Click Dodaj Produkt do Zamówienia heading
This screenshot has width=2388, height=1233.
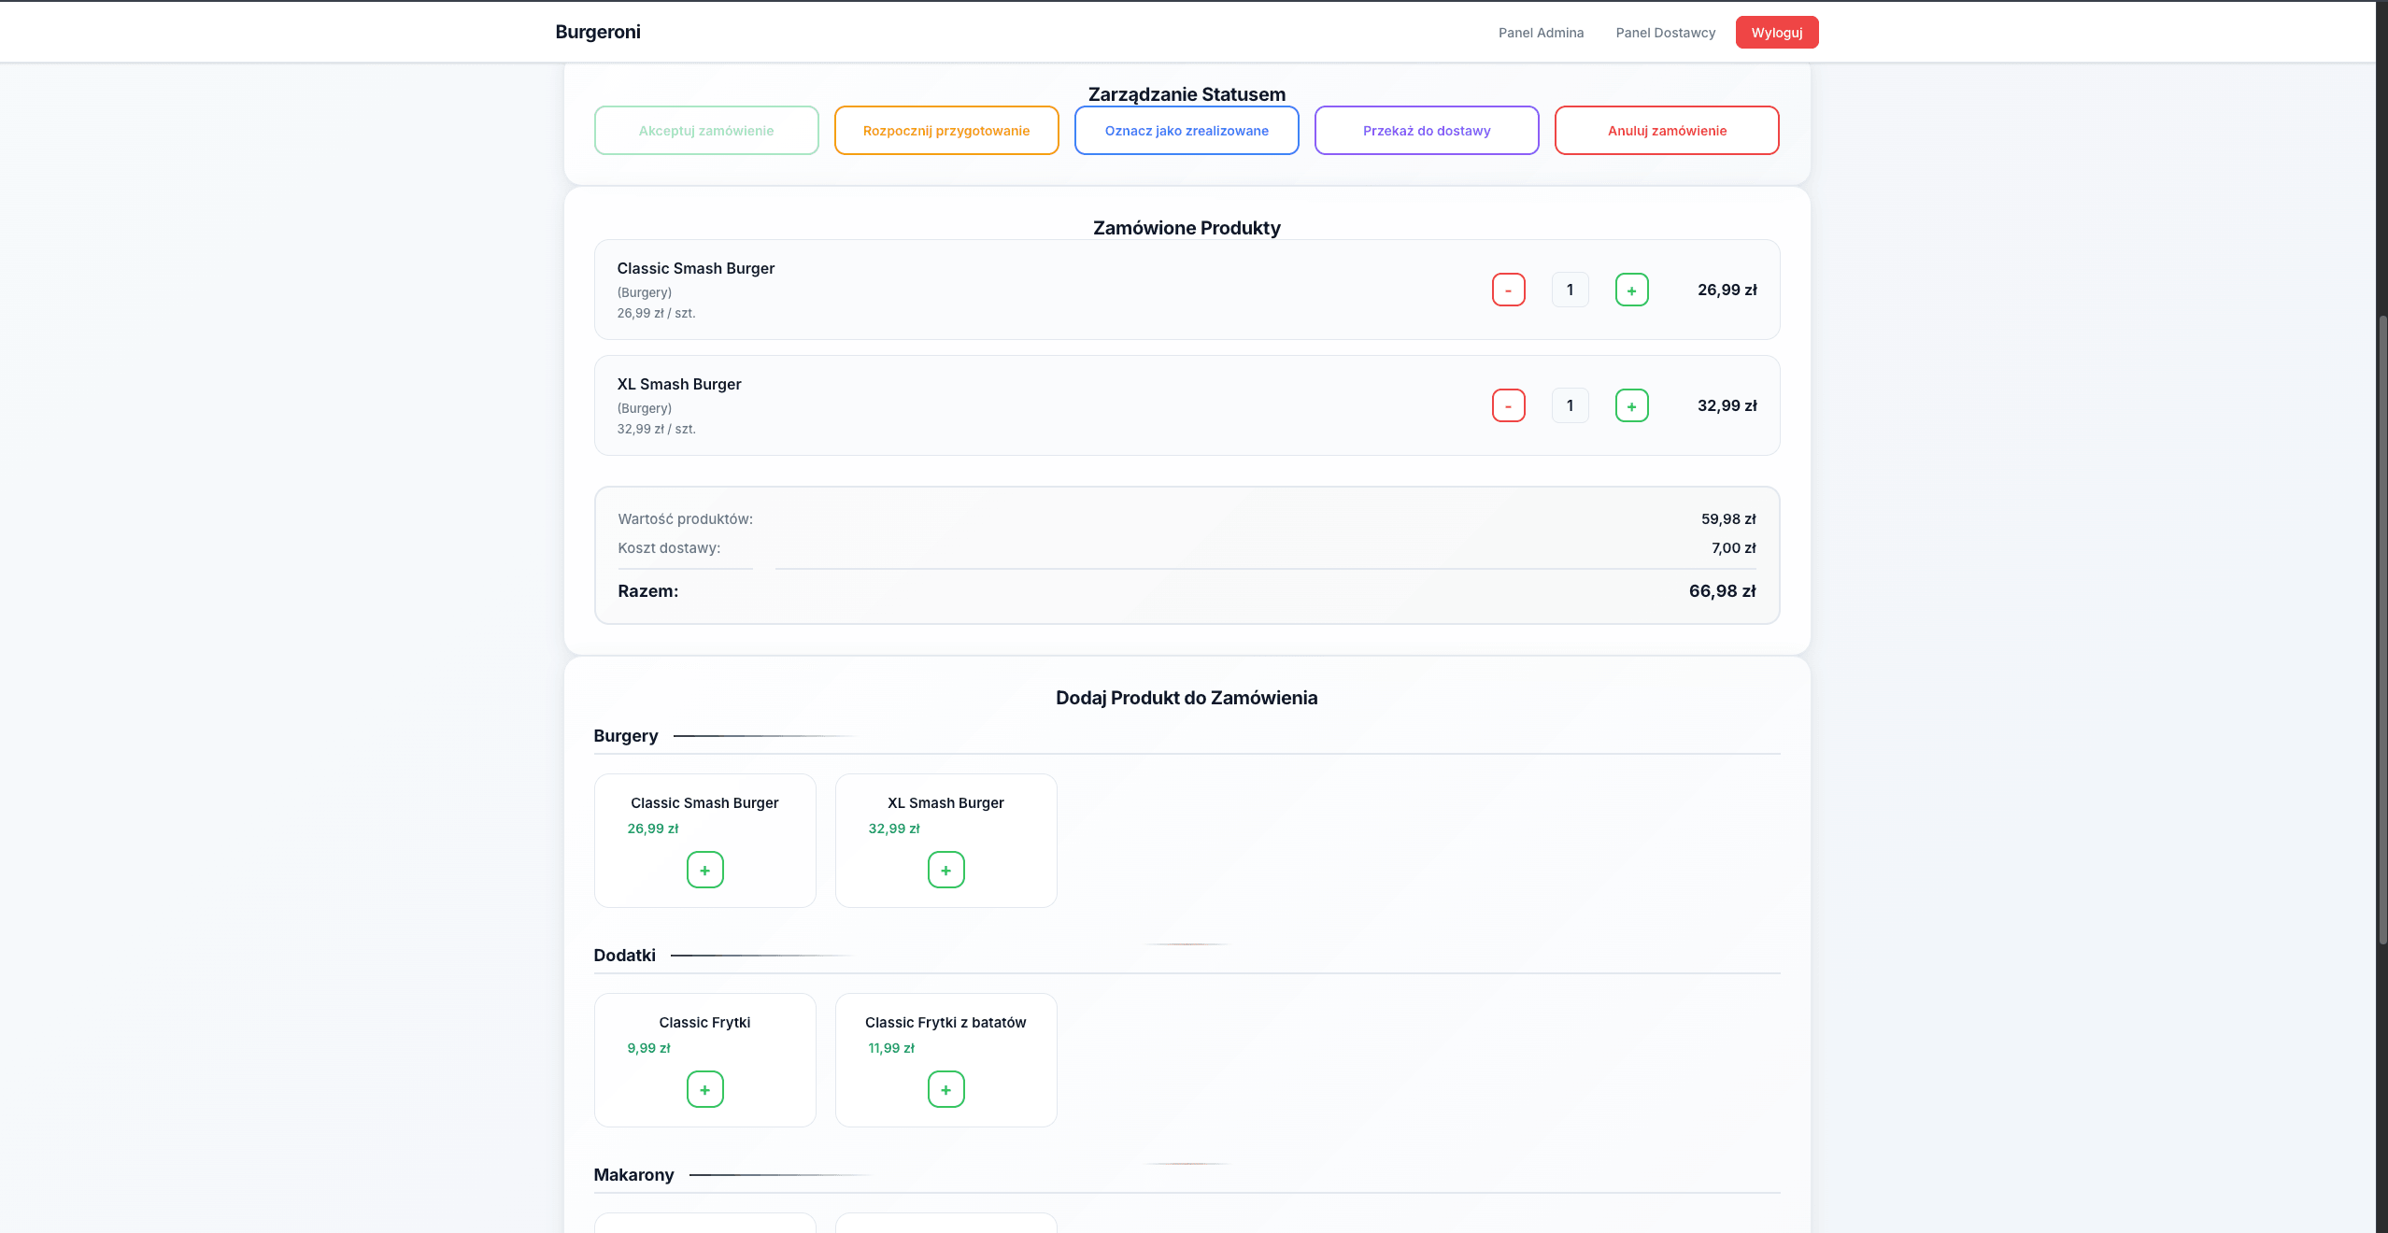[1187, 698]
